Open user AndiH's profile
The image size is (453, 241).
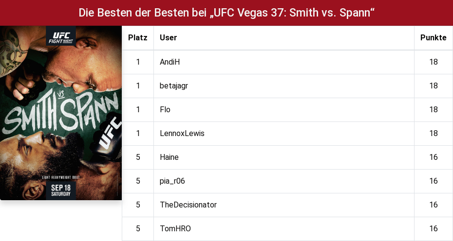pos(170,62)
